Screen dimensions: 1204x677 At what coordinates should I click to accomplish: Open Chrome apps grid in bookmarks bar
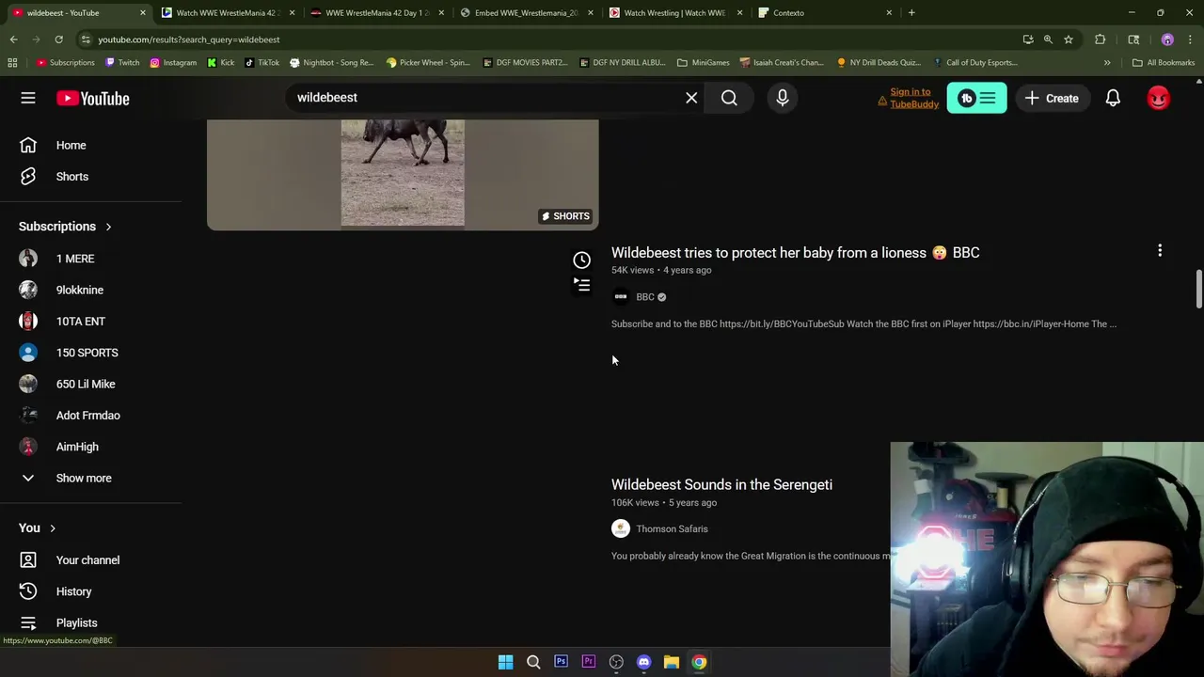pos(12,62)
